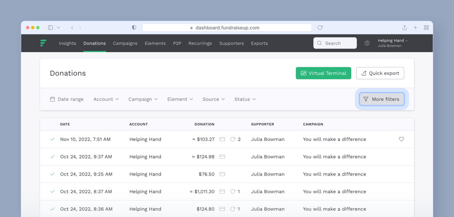The height and width of the screenshot is (217, 454).
Task: Switch to the Recurrings tab
Action: [x=200, y=43]
